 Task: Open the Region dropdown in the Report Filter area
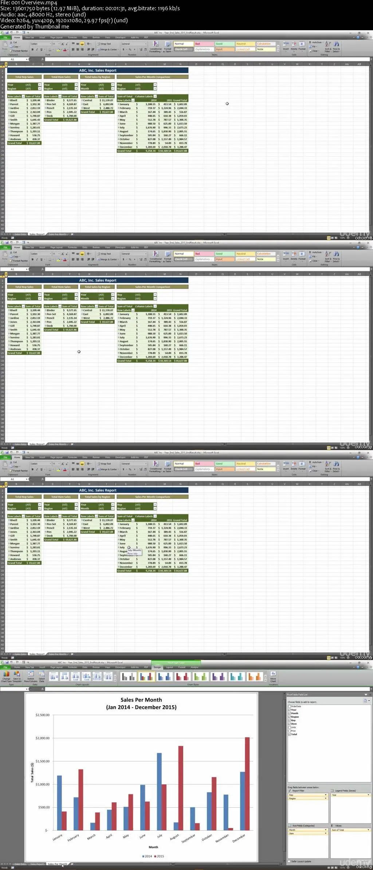pyautogui.click(x=326, y=798)
